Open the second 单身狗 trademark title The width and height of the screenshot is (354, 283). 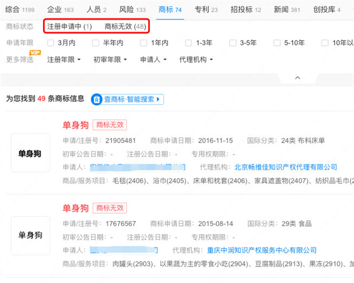click(x=76, y=208)
